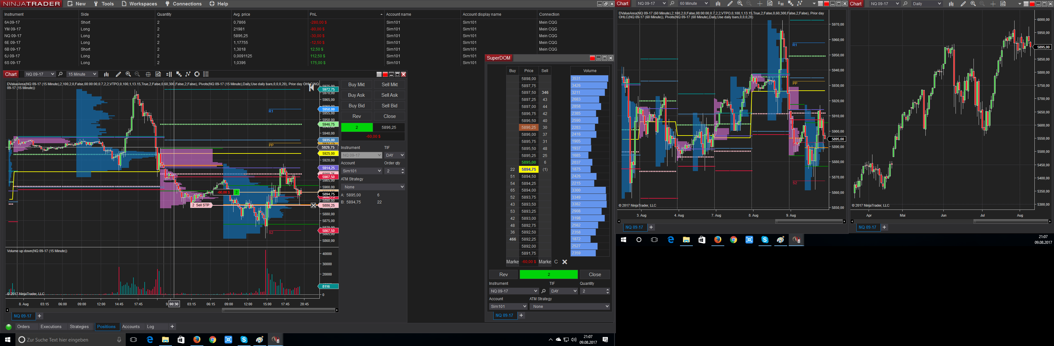The height and width of the screenshot is (346, 1054).
Task: Open strategies icon in 60 Minute chart toolbar
Action: (800, 4)
